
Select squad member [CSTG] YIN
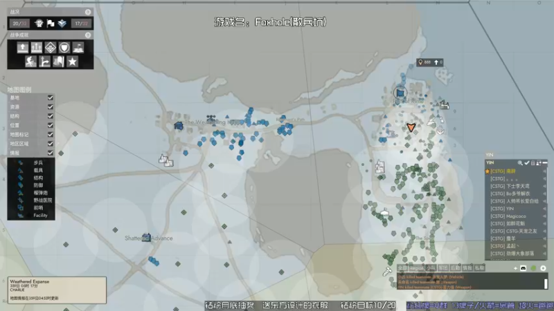click(516, 209)
